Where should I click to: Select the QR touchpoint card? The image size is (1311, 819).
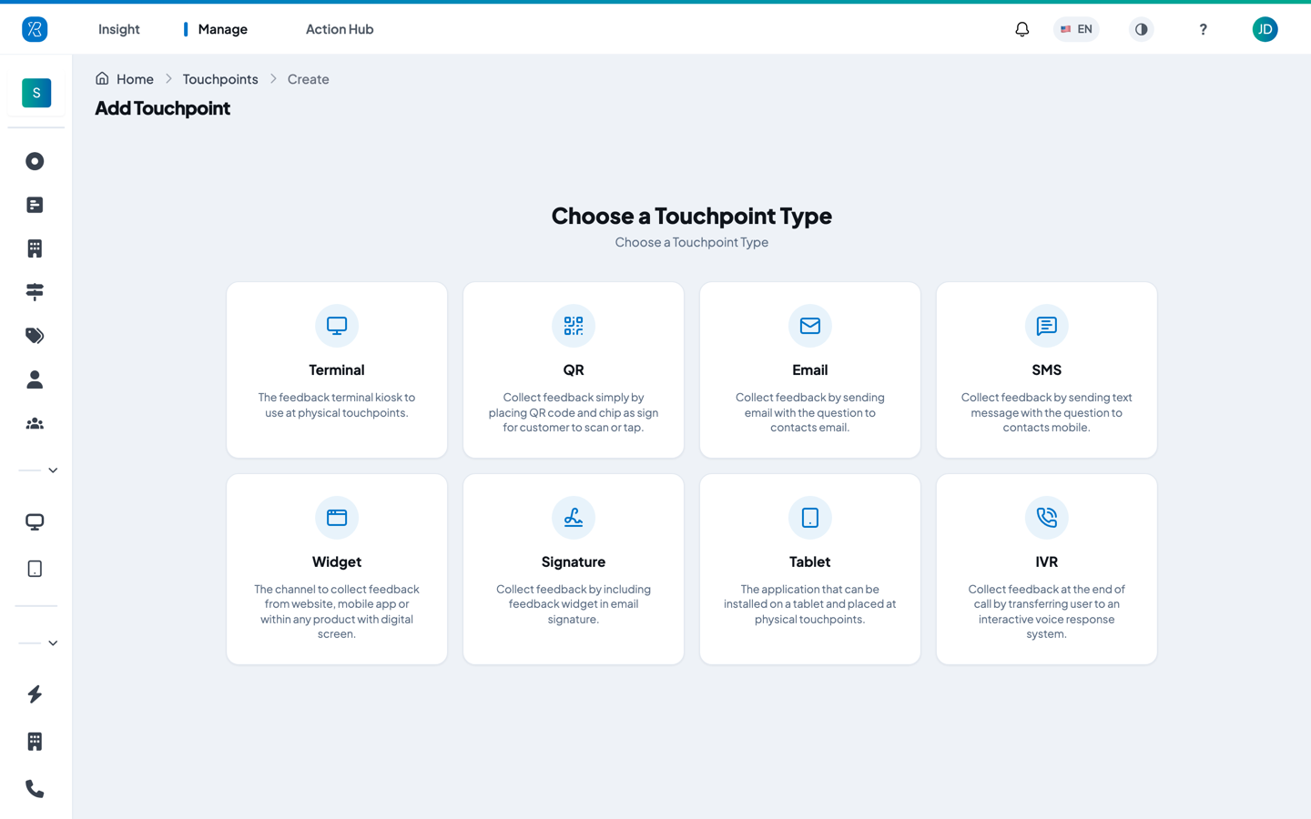(574, 369)
